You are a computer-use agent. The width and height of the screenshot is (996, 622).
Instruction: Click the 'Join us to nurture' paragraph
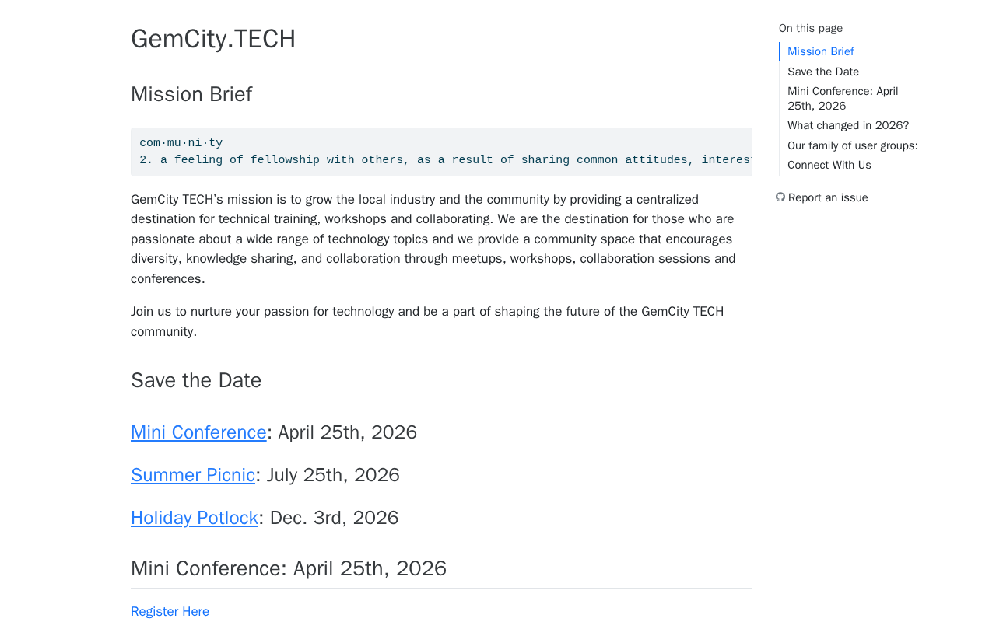[427, 321]
